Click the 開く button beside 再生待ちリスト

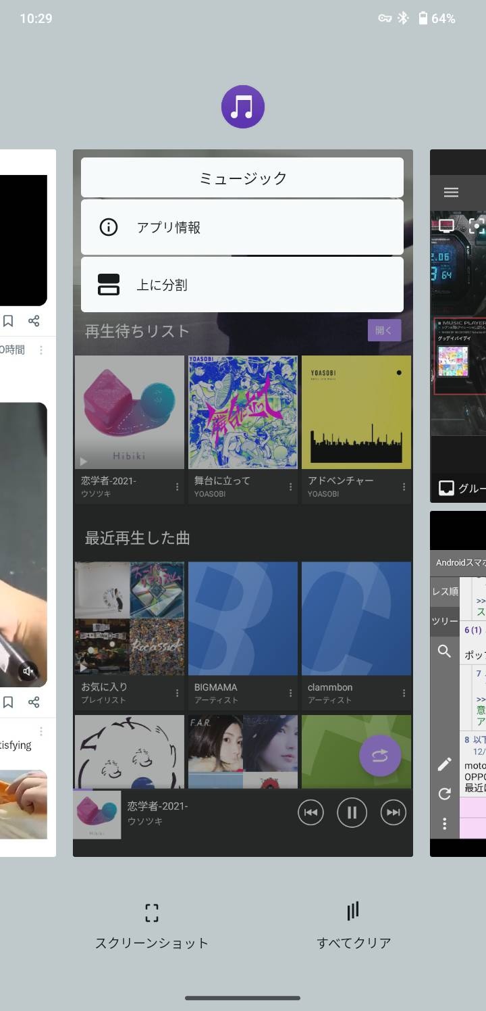384,330
